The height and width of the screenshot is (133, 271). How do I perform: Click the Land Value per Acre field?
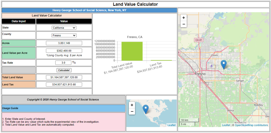[64, 51]
